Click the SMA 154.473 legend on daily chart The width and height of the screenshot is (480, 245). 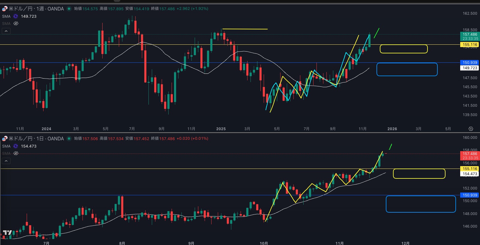pos(28,146)
